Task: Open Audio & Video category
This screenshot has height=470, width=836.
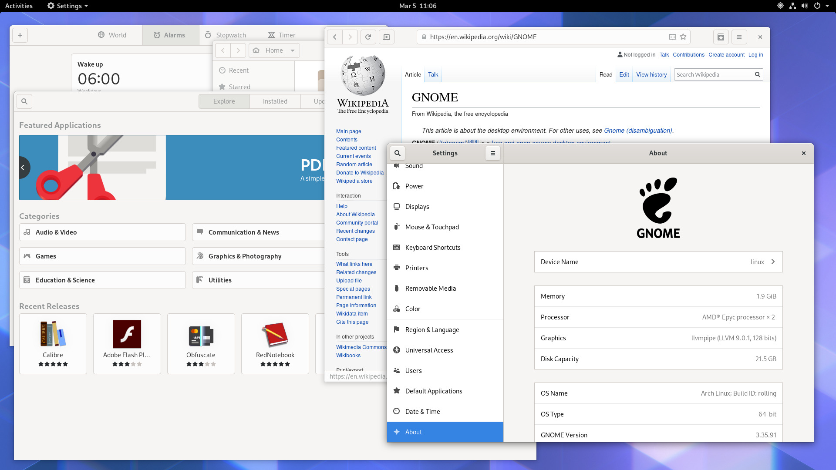Action: coord(102,232)
